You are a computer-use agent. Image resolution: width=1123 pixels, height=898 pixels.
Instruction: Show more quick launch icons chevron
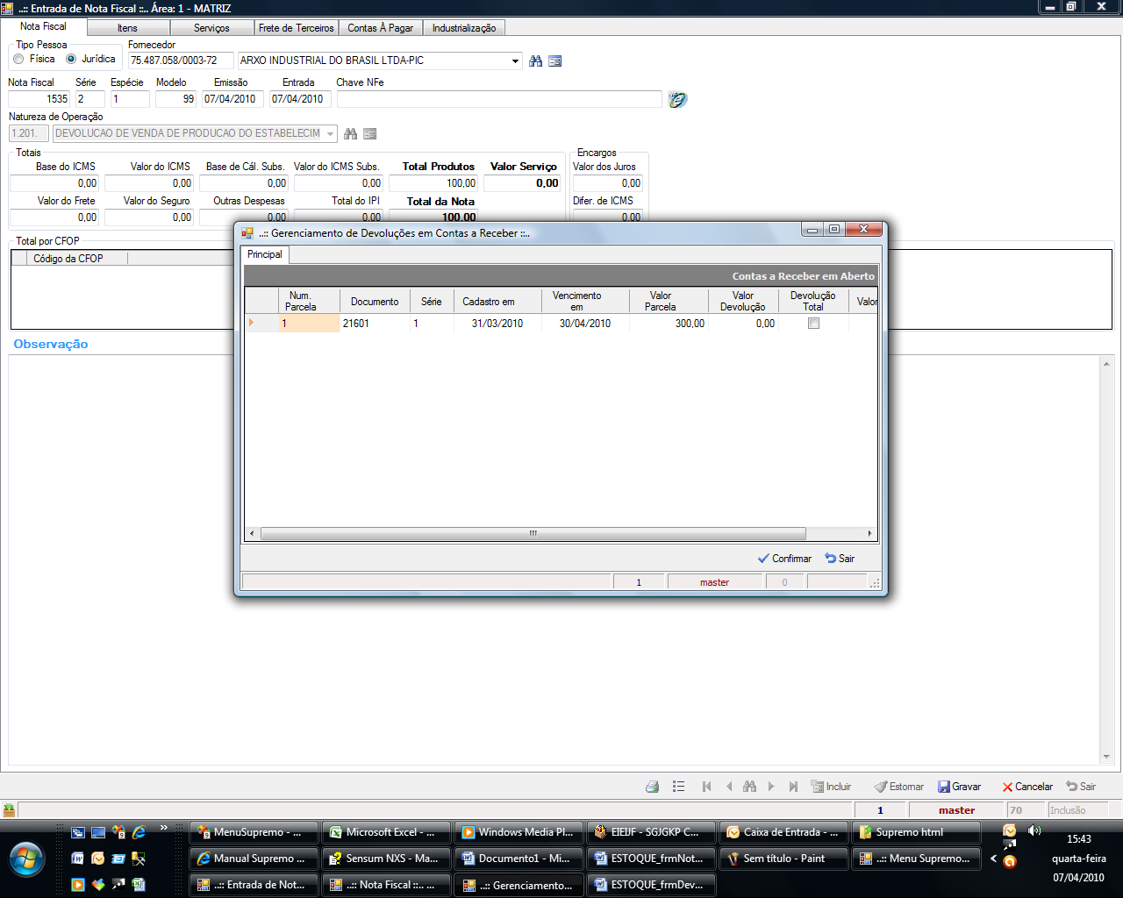[x=163, y=829]
